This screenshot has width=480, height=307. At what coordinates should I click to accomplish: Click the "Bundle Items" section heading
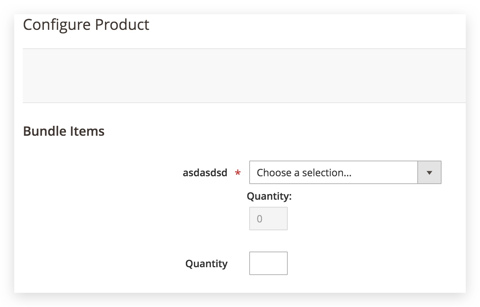(64, 131)
